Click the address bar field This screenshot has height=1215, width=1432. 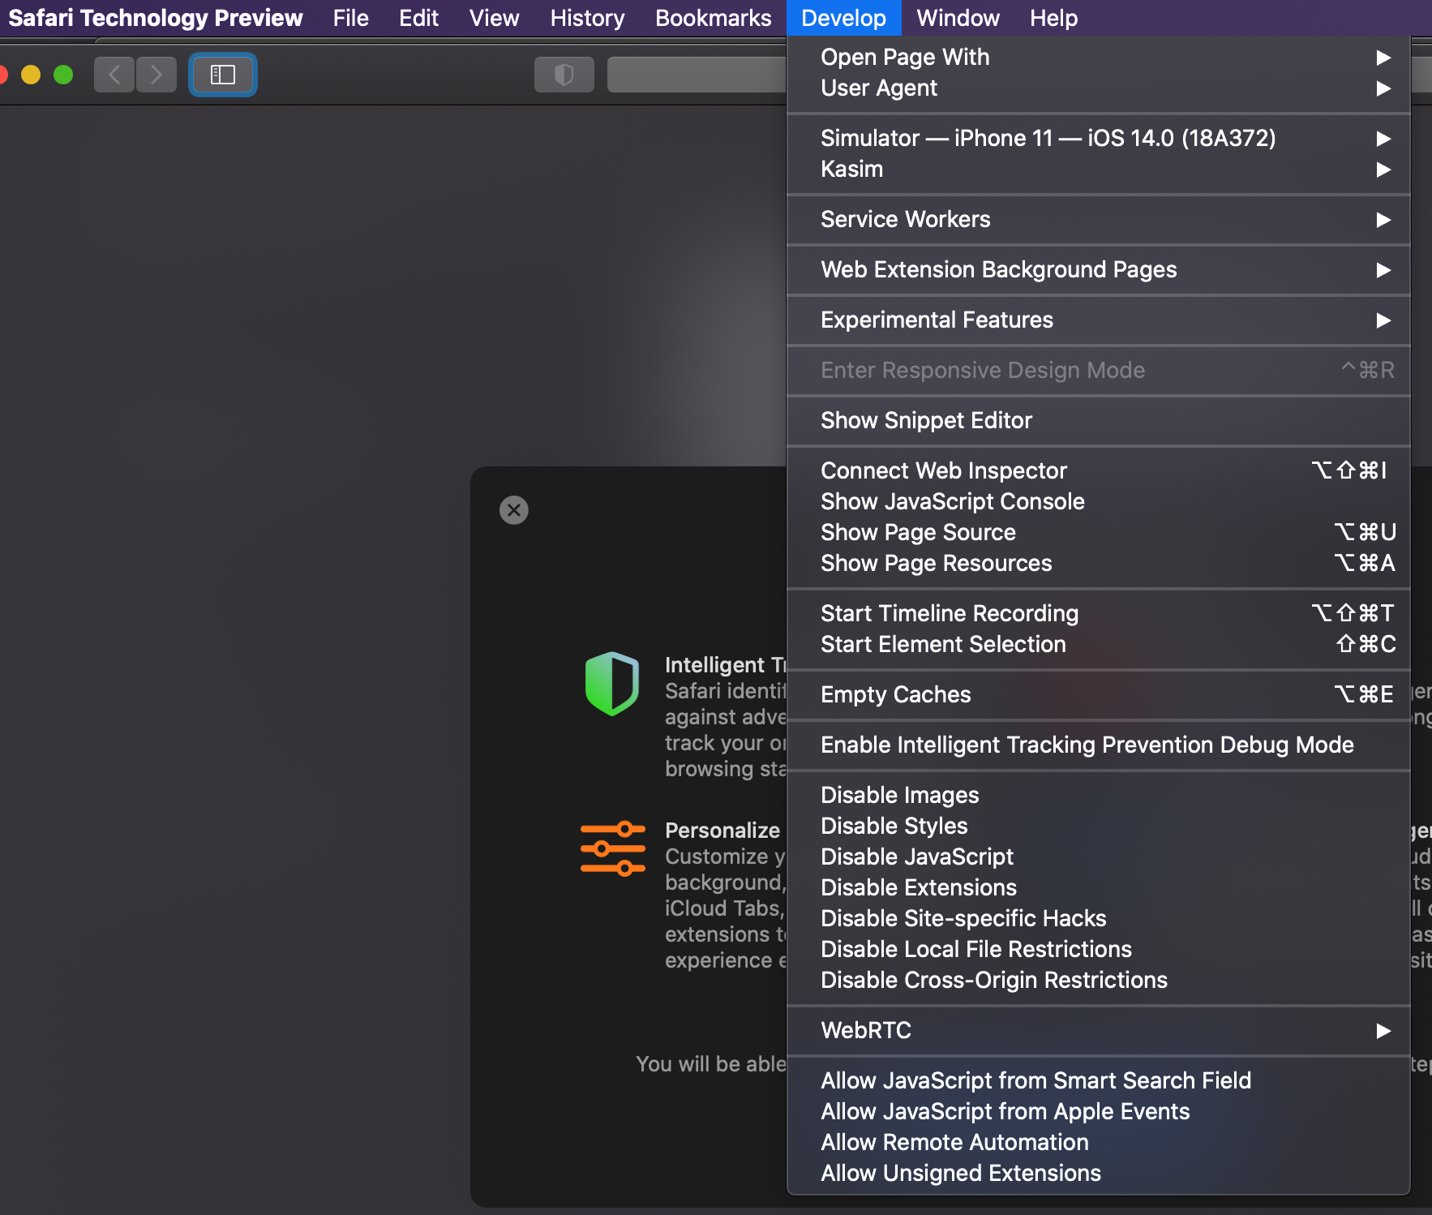697,75
